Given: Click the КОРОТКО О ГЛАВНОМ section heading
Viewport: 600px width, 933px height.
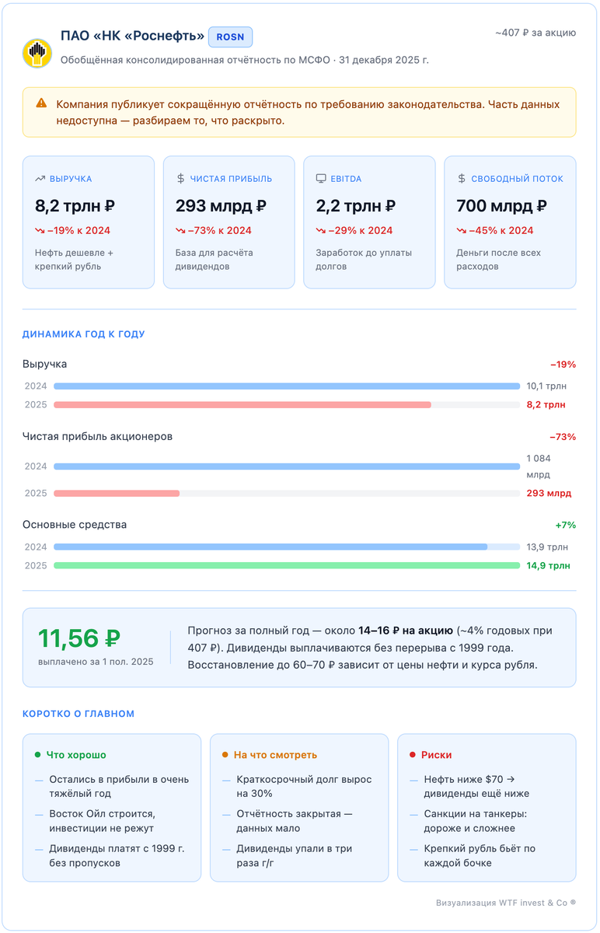Looking at the screenshot, I should click(x=78, y=714).
